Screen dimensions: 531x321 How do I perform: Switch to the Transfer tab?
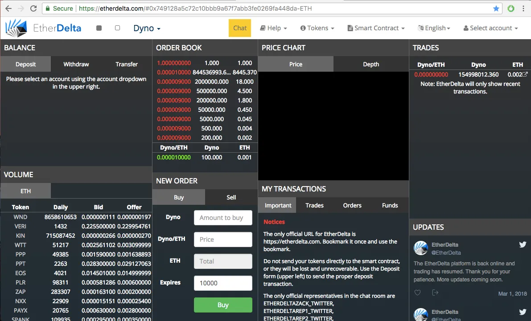(x=127, y=64)
